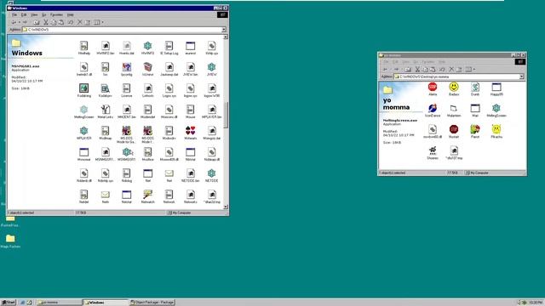Click Cut scissors in yo momma toolbar
The height and width of the screenshot is (306, 545).
pos(417,70)
